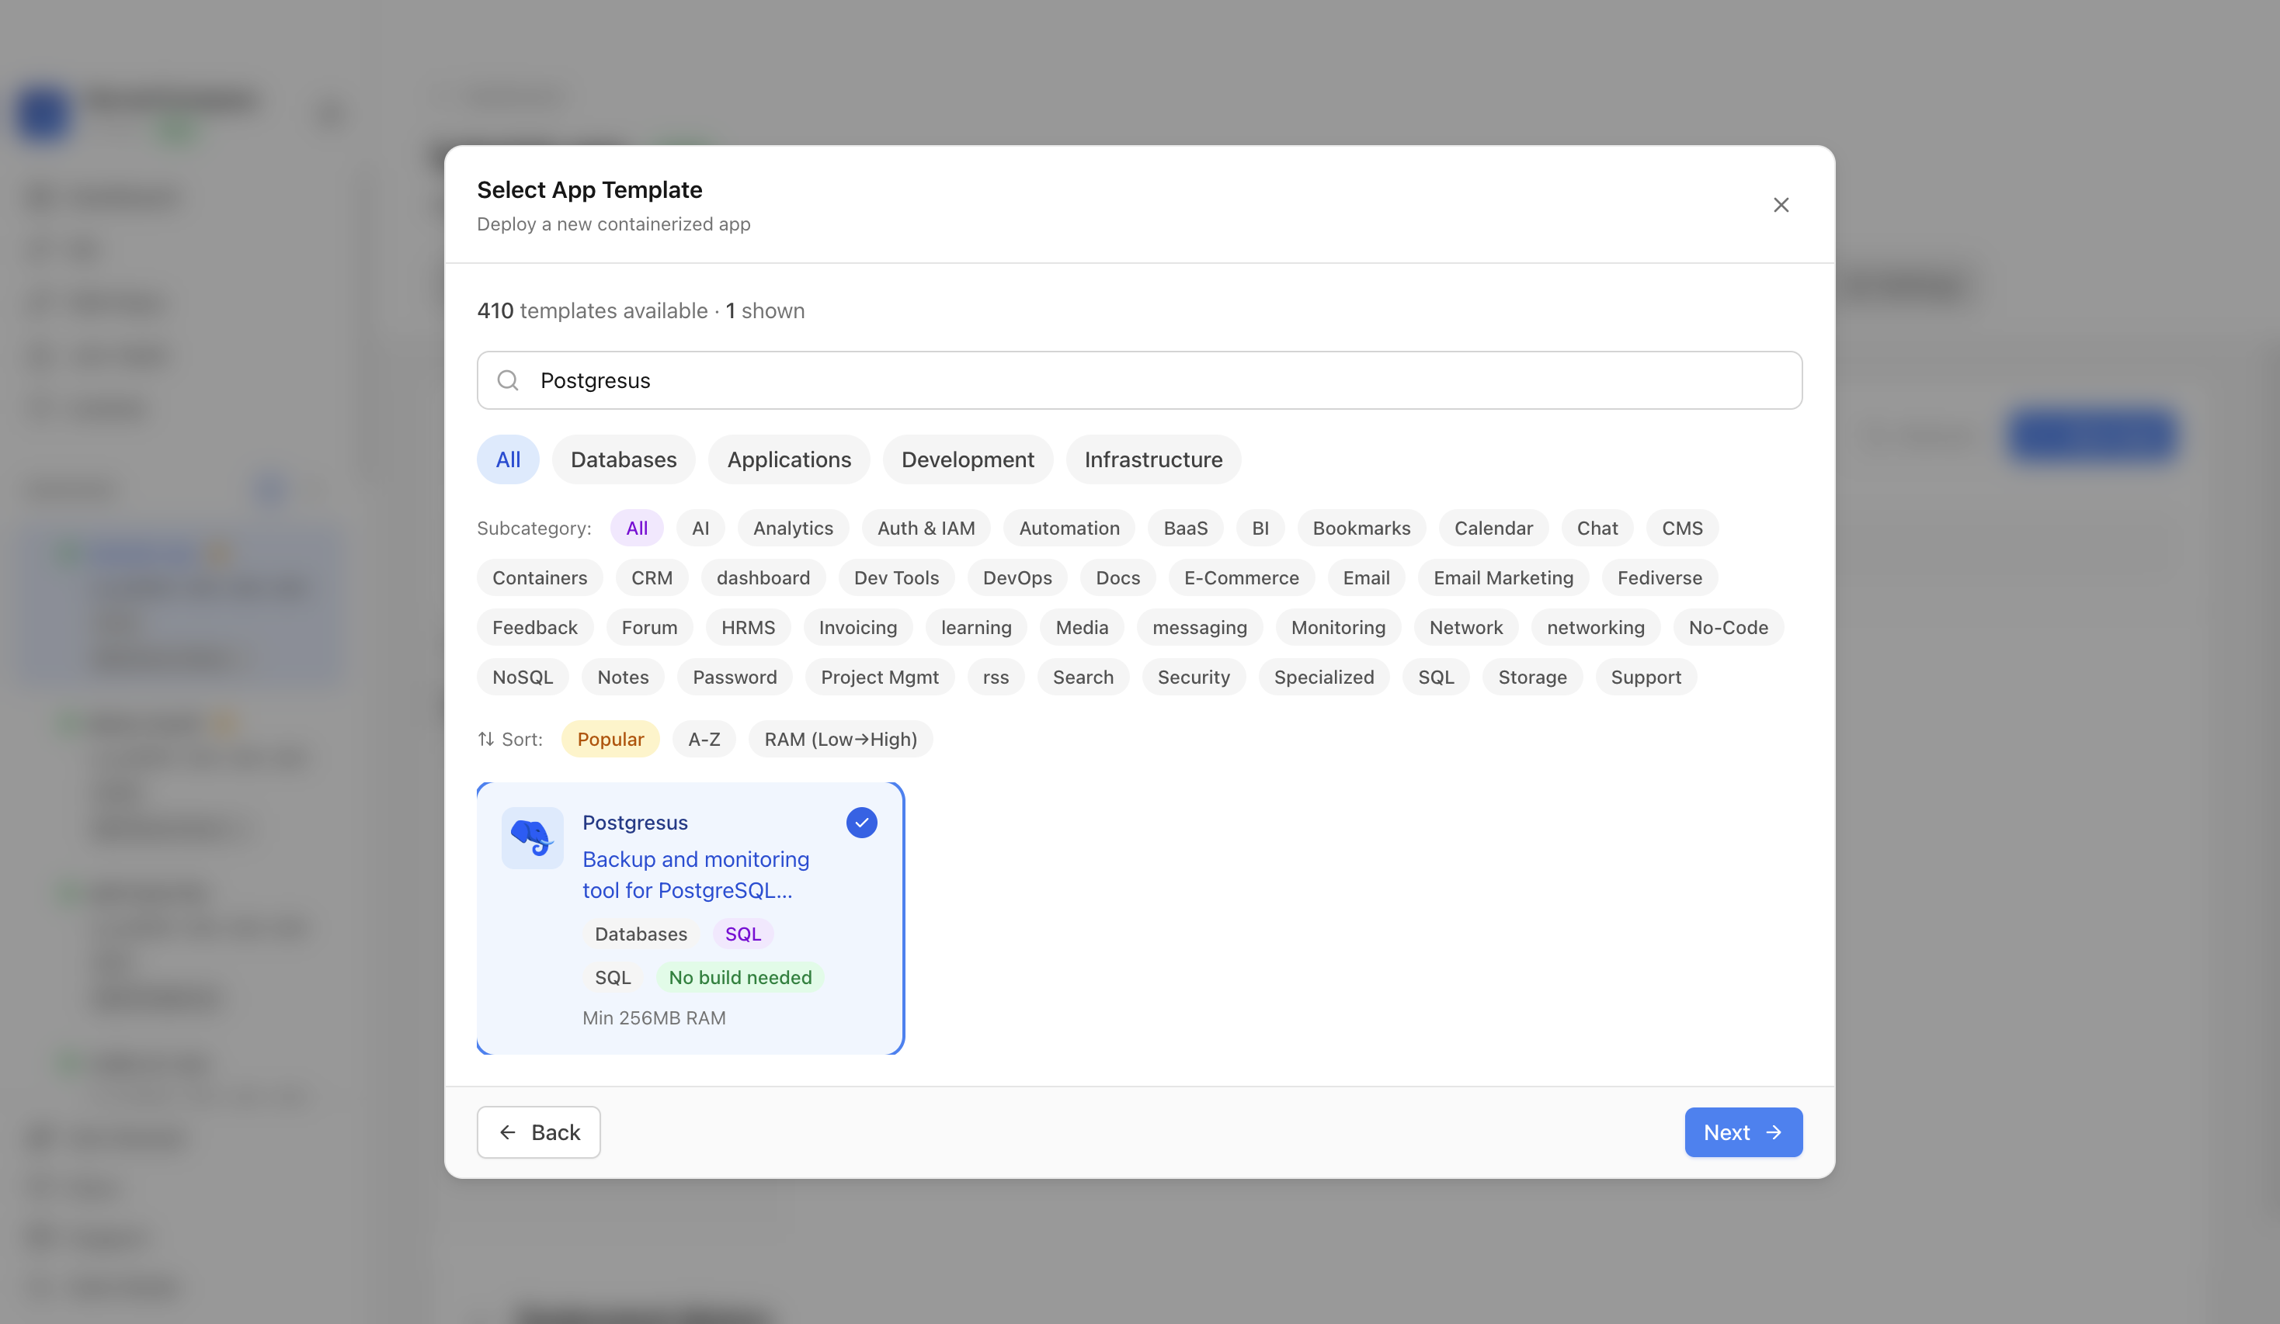Image resolution: width=2280 pixels, height=1324 pixels.
Task: Filter by learning subcategory
Action: coord(976,628)
